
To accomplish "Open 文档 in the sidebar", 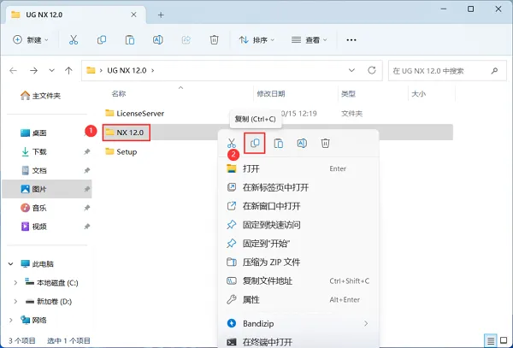I will coord(33,170).
